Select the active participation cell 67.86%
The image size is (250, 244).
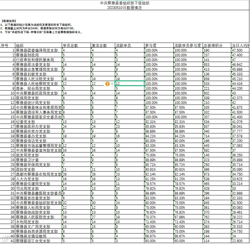pyautogui.click(x=188, y=217)
